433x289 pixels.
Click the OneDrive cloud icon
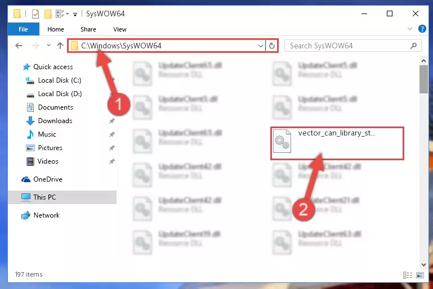[x=26, y=179]
